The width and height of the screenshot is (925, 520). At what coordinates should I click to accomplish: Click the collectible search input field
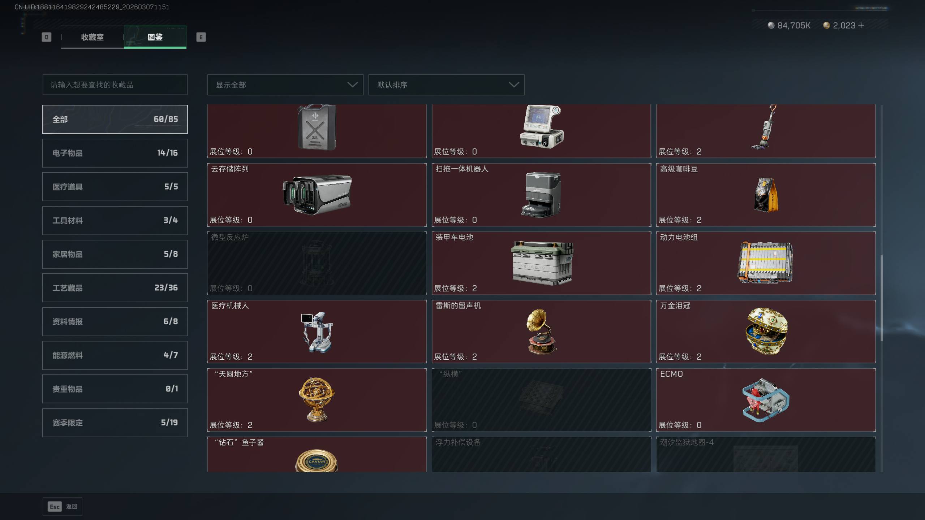point(115,85)
